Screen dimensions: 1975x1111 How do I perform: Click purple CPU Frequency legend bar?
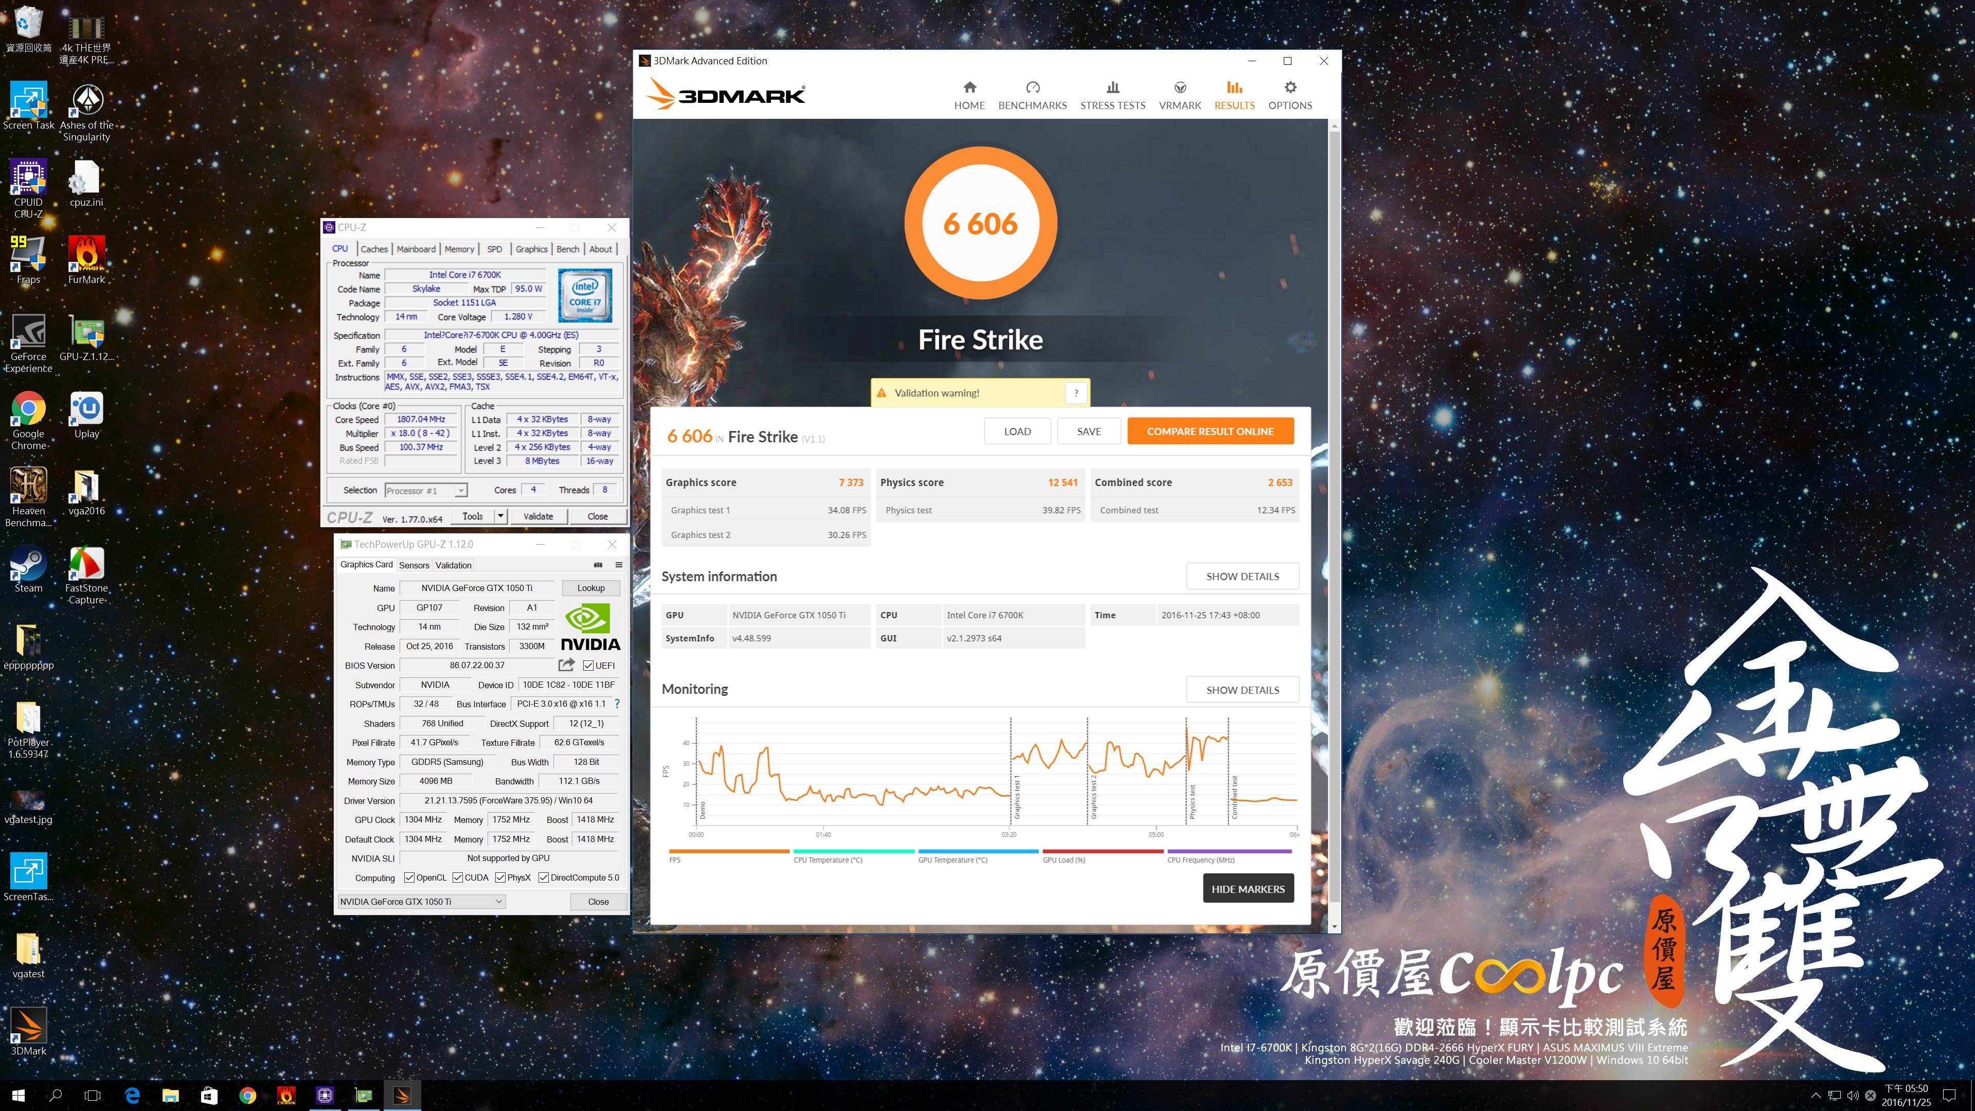click(x=1229, y=851)
